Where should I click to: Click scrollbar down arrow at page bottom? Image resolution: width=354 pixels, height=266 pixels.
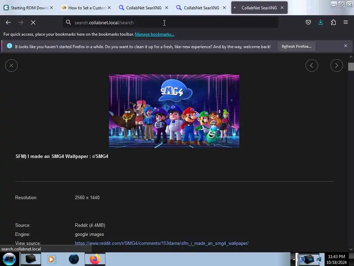[351, 249]
